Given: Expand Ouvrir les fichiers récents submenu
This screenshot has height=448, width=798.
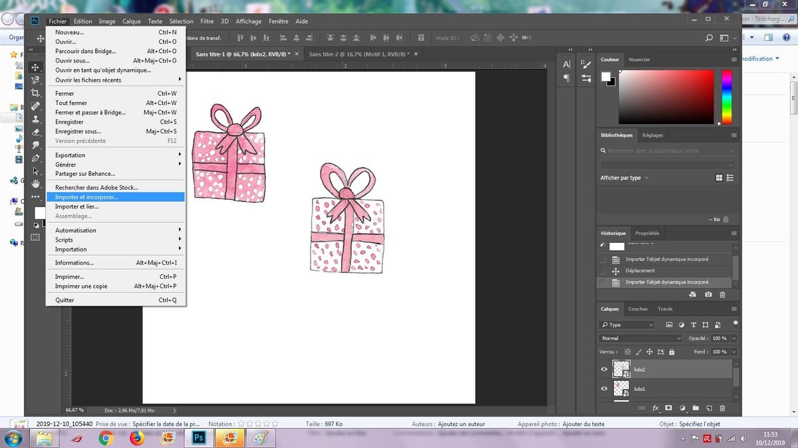Looking at the screenshot, I should click(116, 80).
